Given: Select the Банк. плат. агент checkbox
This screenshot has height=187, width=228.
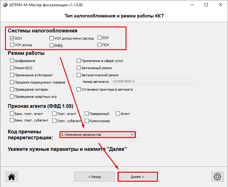Looking at the screenshot, I should (12, 114).
